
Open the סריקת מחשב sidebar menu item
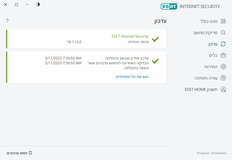click(x=205, y=33)
